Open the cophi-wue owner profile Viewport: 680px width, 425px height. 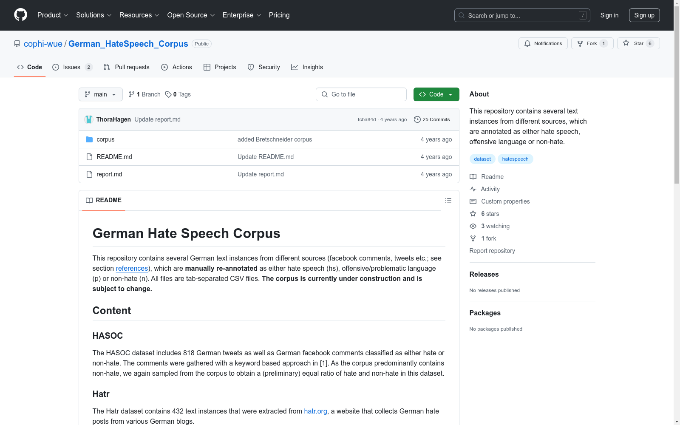point(43,44)
